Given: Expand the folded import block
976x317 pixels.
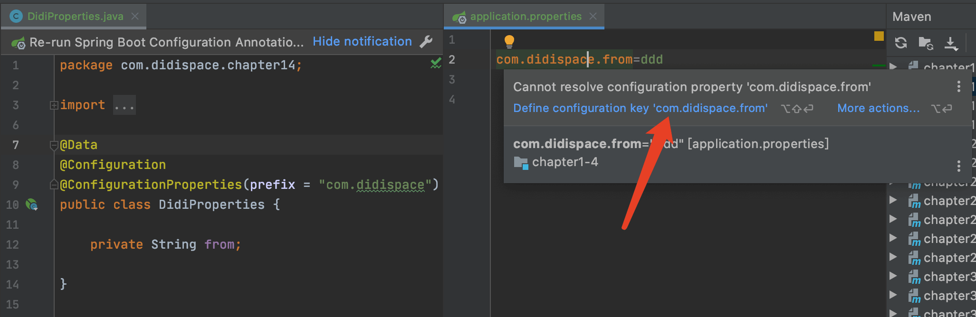Looking at the screenshot, I should tap(54, 105).
